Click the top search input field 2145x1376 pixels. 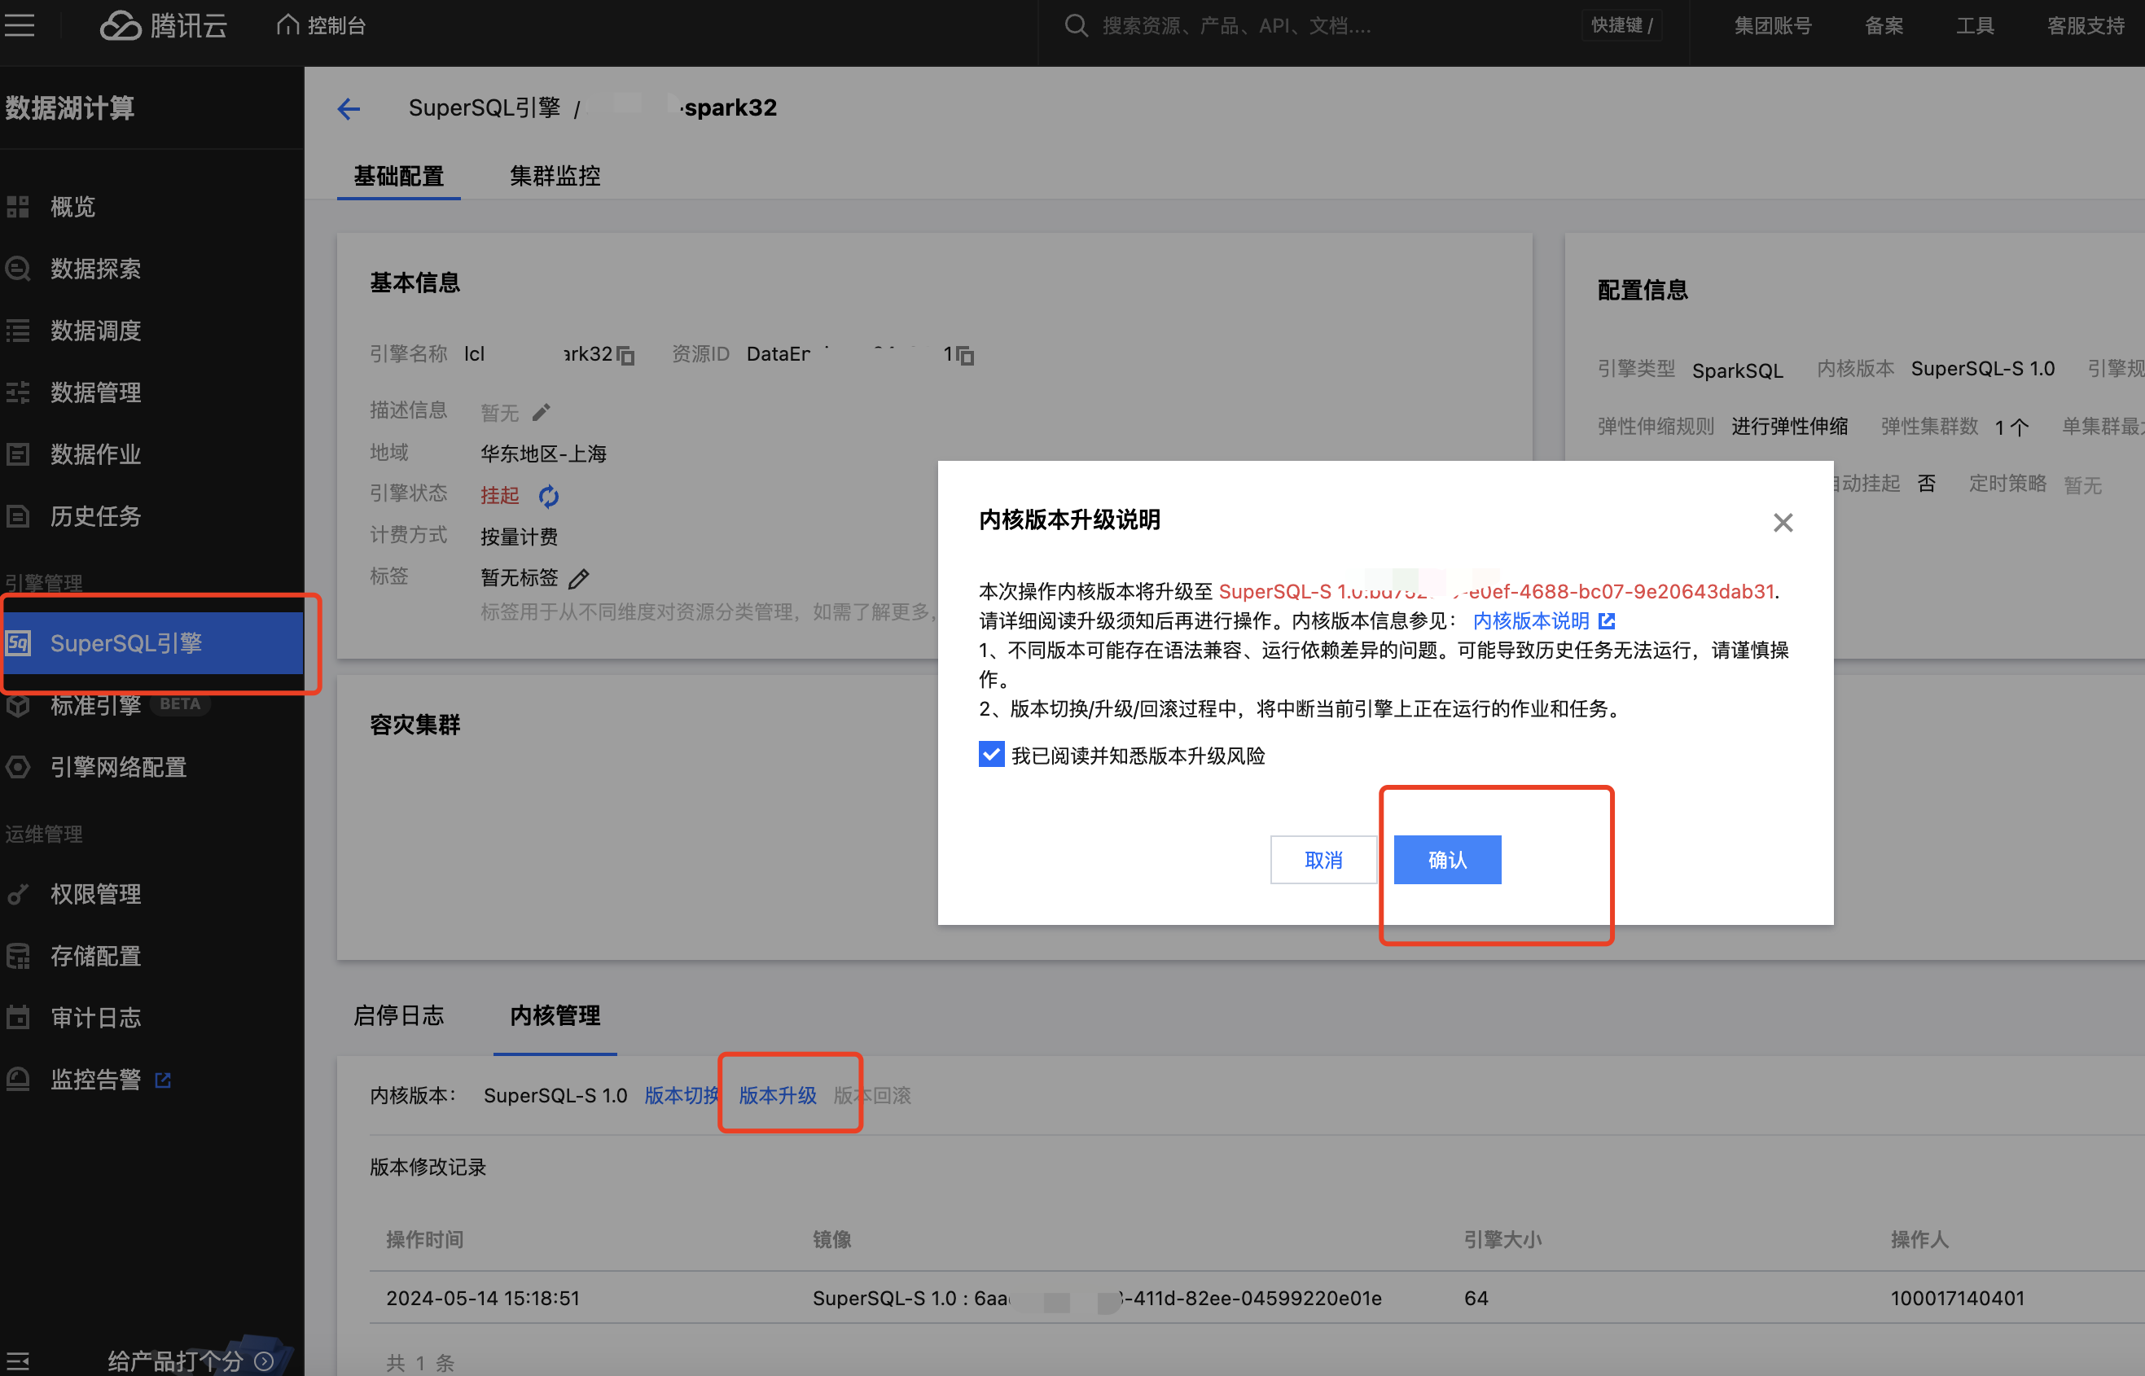[1296, 25]
